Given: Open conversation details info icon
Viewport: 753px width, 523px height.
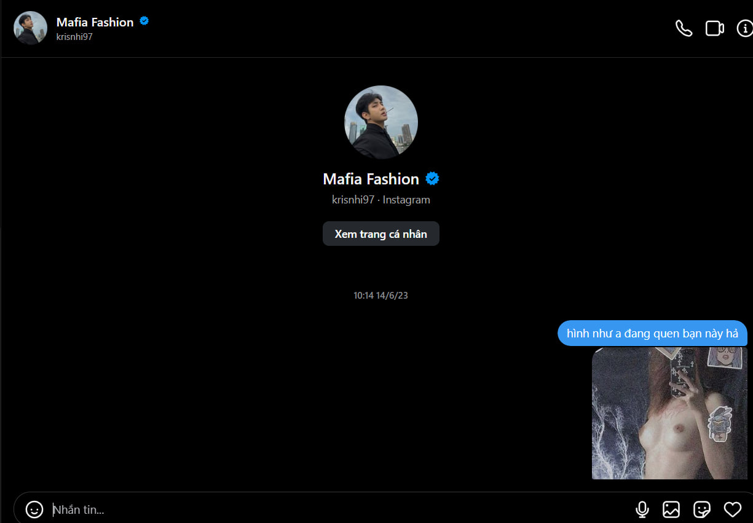Looking at the screenshot, I should coord(744,28).
